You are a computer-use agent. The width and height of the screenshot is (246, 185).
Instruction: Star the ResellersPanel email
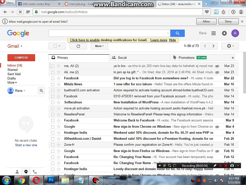(59, 114)
